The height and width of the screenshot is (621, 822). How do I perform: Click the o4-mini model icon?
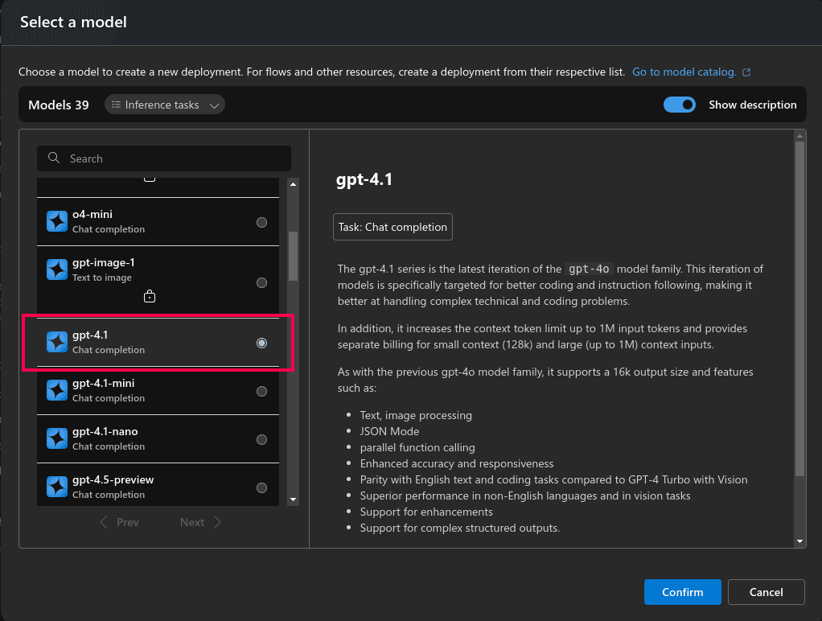pos(56,221)
